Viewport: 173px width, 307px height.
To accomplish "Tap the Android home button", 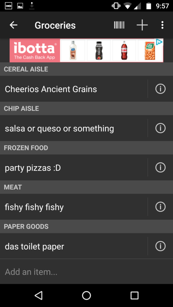I will coord(86,295).
